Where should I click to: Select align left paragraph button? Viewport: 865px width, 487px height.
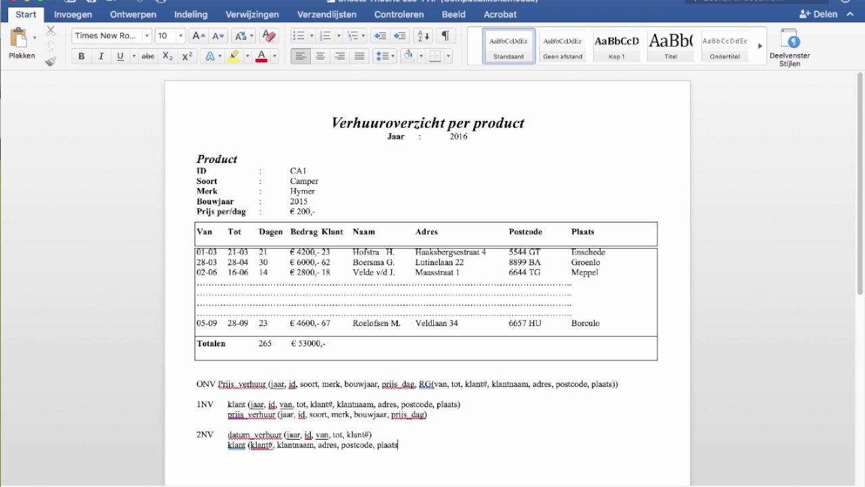pyautogui.click(x=301, y=56)
